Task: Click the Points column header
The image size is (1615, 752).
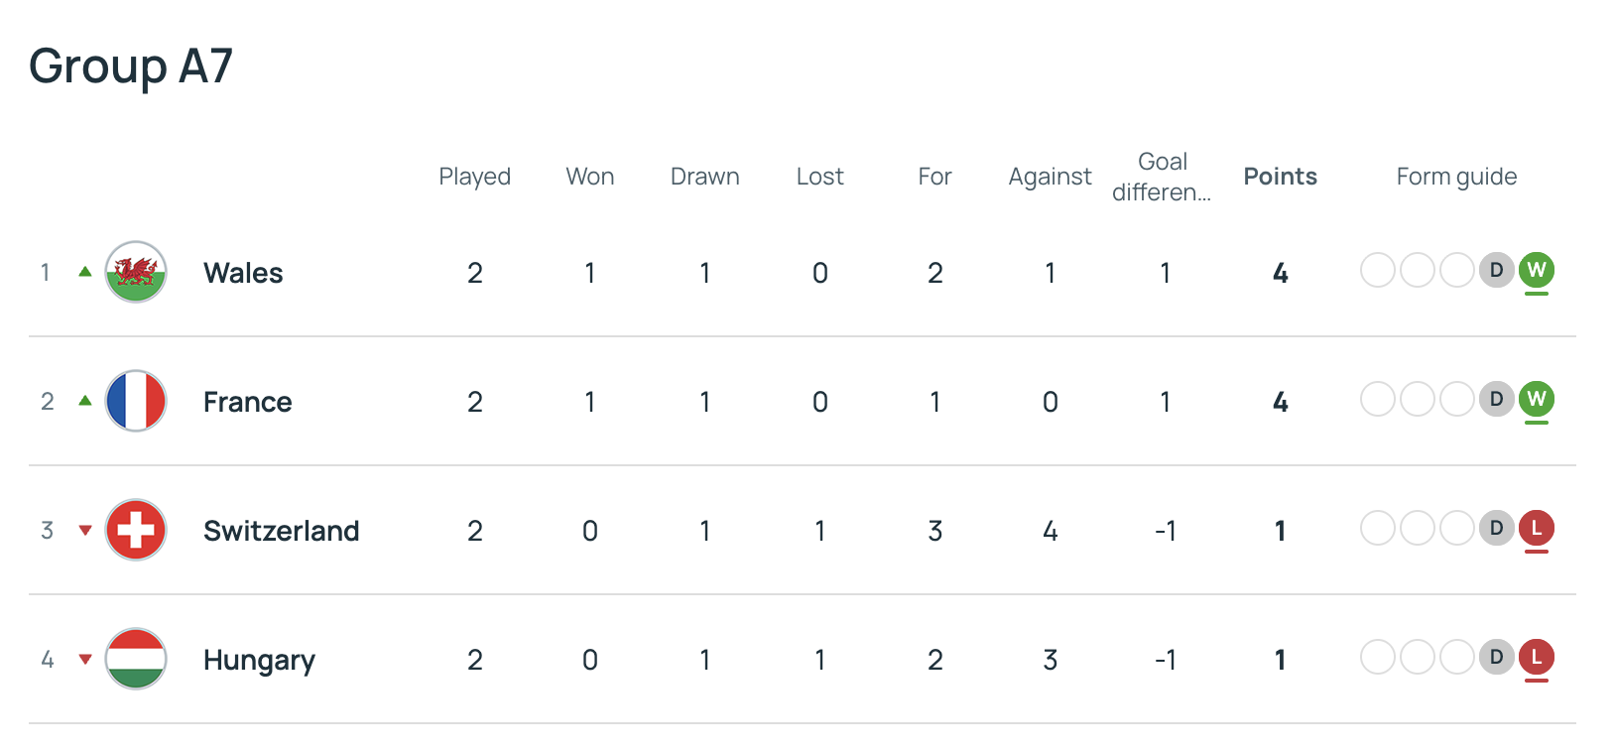Action: point(1280,177)
